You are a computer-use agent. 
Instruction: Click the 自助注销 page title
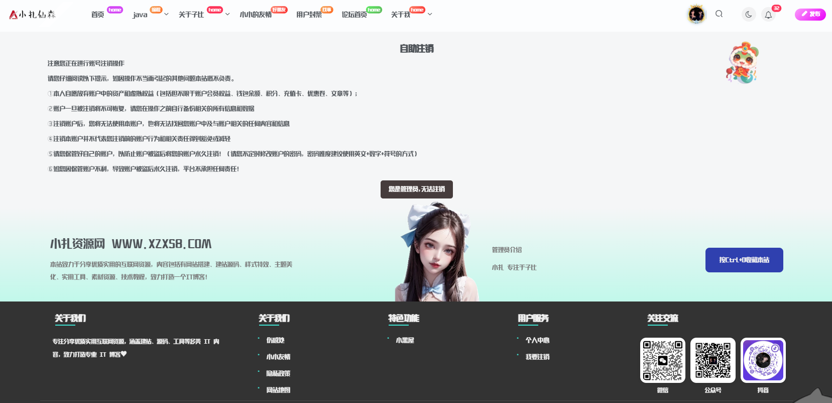(417, 49)
